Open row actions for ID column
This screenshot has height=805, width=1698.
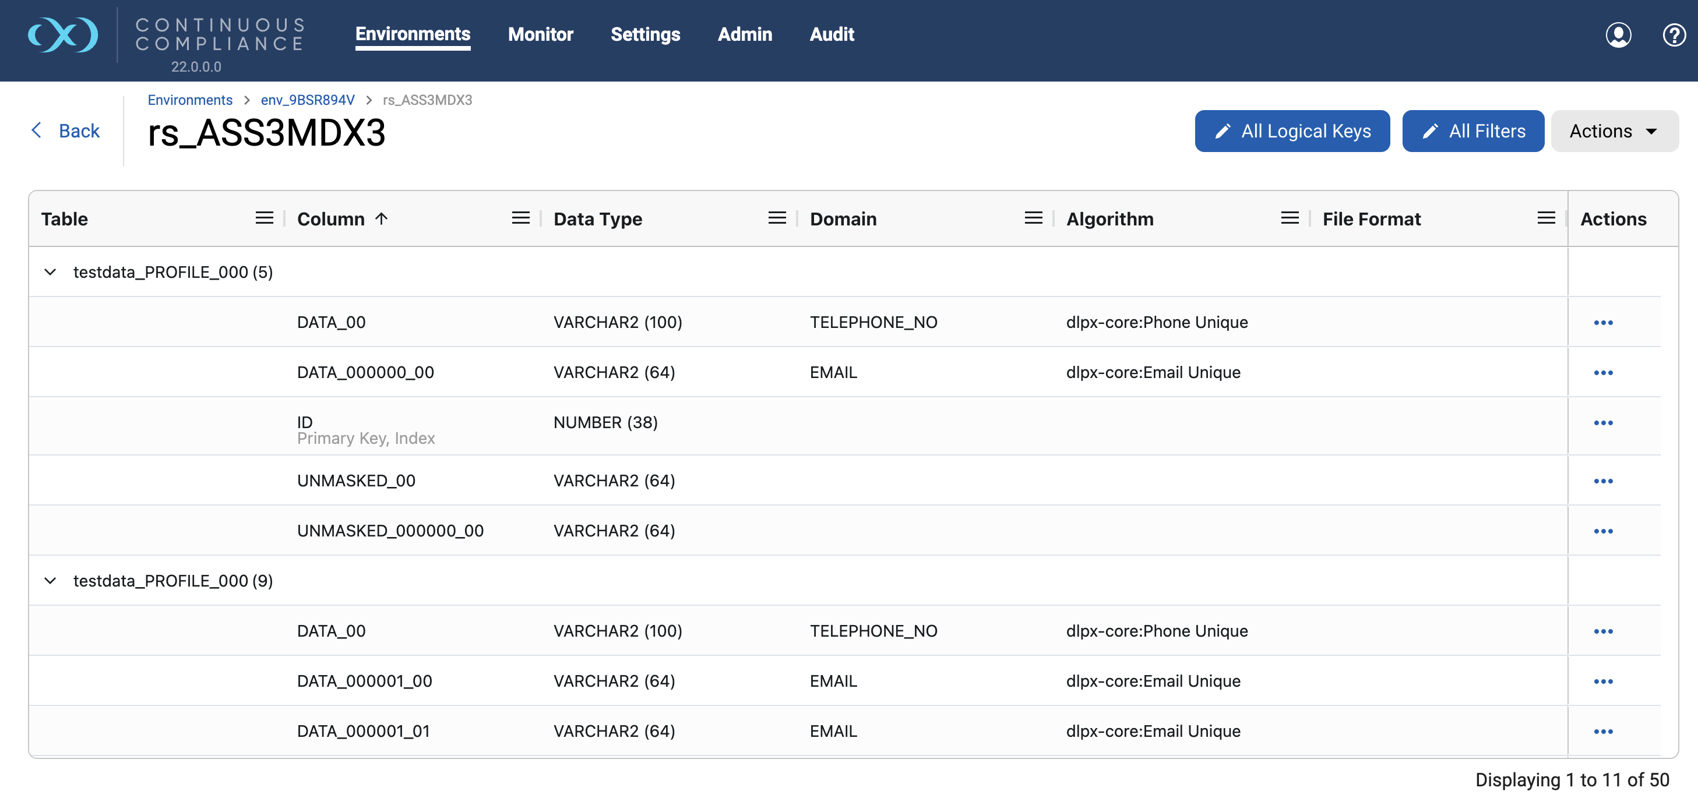click(1602, 423)
